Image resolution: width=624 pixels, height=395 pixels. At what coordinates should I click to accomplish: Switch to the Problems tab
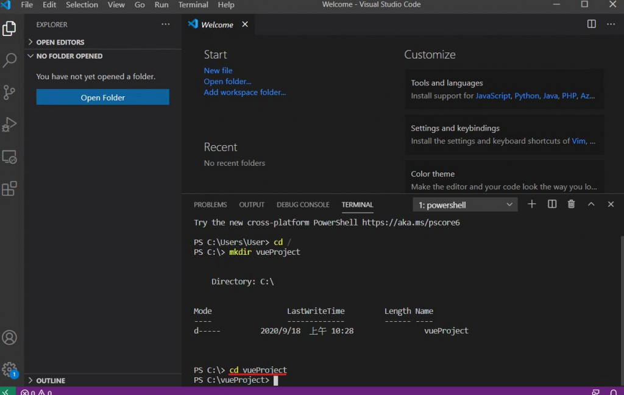pos(210,205)
